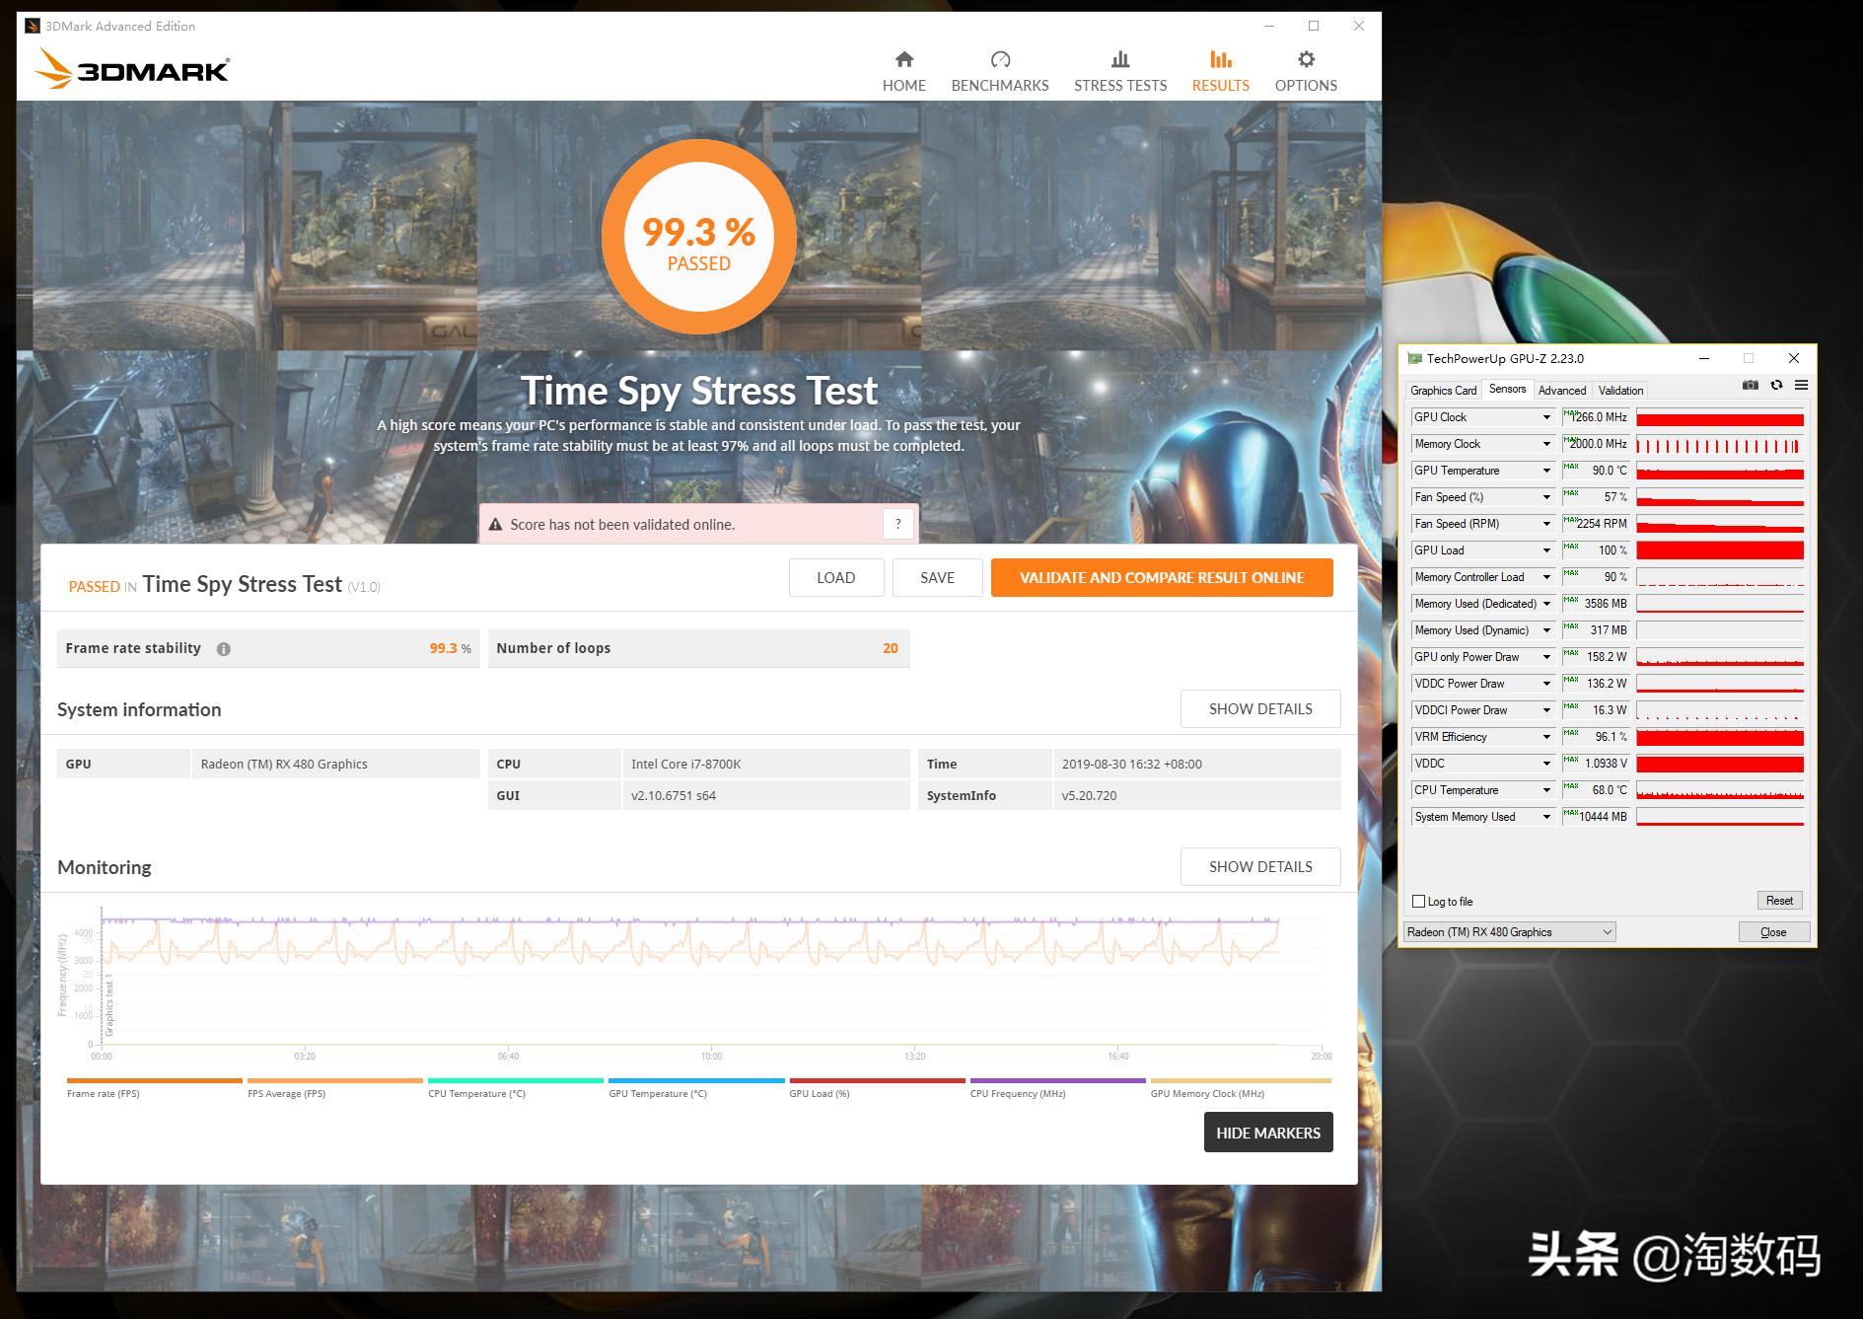Open the GPU-Z hamburger menu
This screenshot has height=1319, width=1863.
[x=1801, y=385]
